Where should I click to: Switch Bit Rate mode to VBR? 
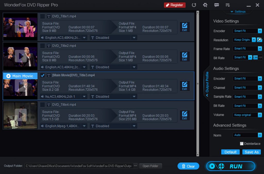tap(260, 58)
